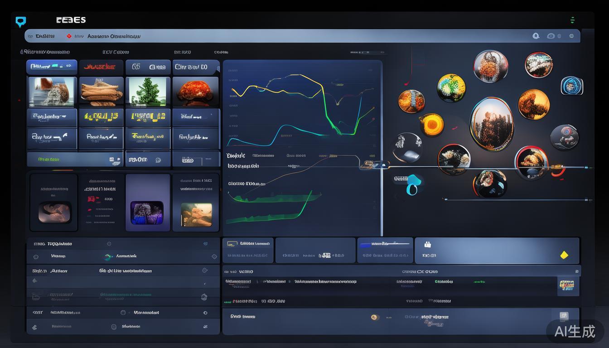Click the yellow diamond icon in bottom panel

click(x=564, y=255)
